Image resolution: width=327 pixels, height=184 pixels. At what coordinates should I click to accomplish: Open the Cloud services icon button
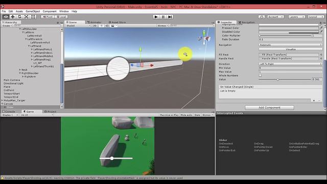pos(262,17)
